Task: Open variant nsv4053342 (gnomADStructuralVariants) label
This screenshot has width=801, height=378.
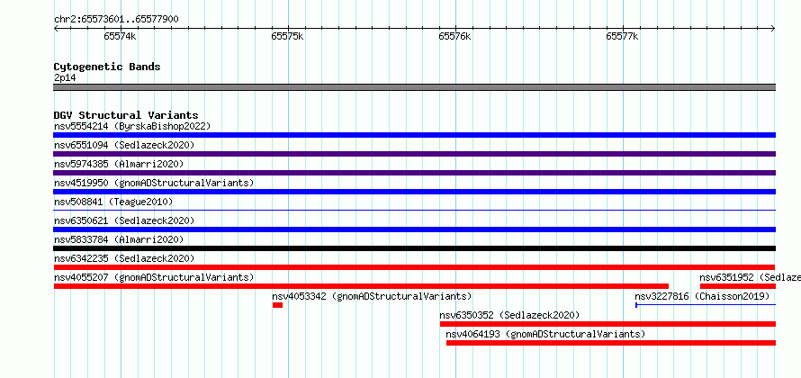Action: [372, 296]
